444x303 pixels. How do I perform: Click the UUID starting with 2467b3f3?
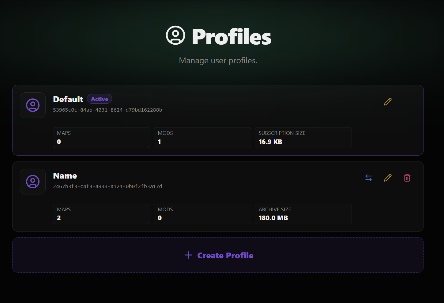pyautogui.click(x=107, y=187)
